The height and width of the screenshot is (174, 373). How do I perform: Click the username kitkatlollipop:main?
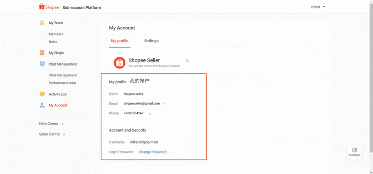point(144,142)
